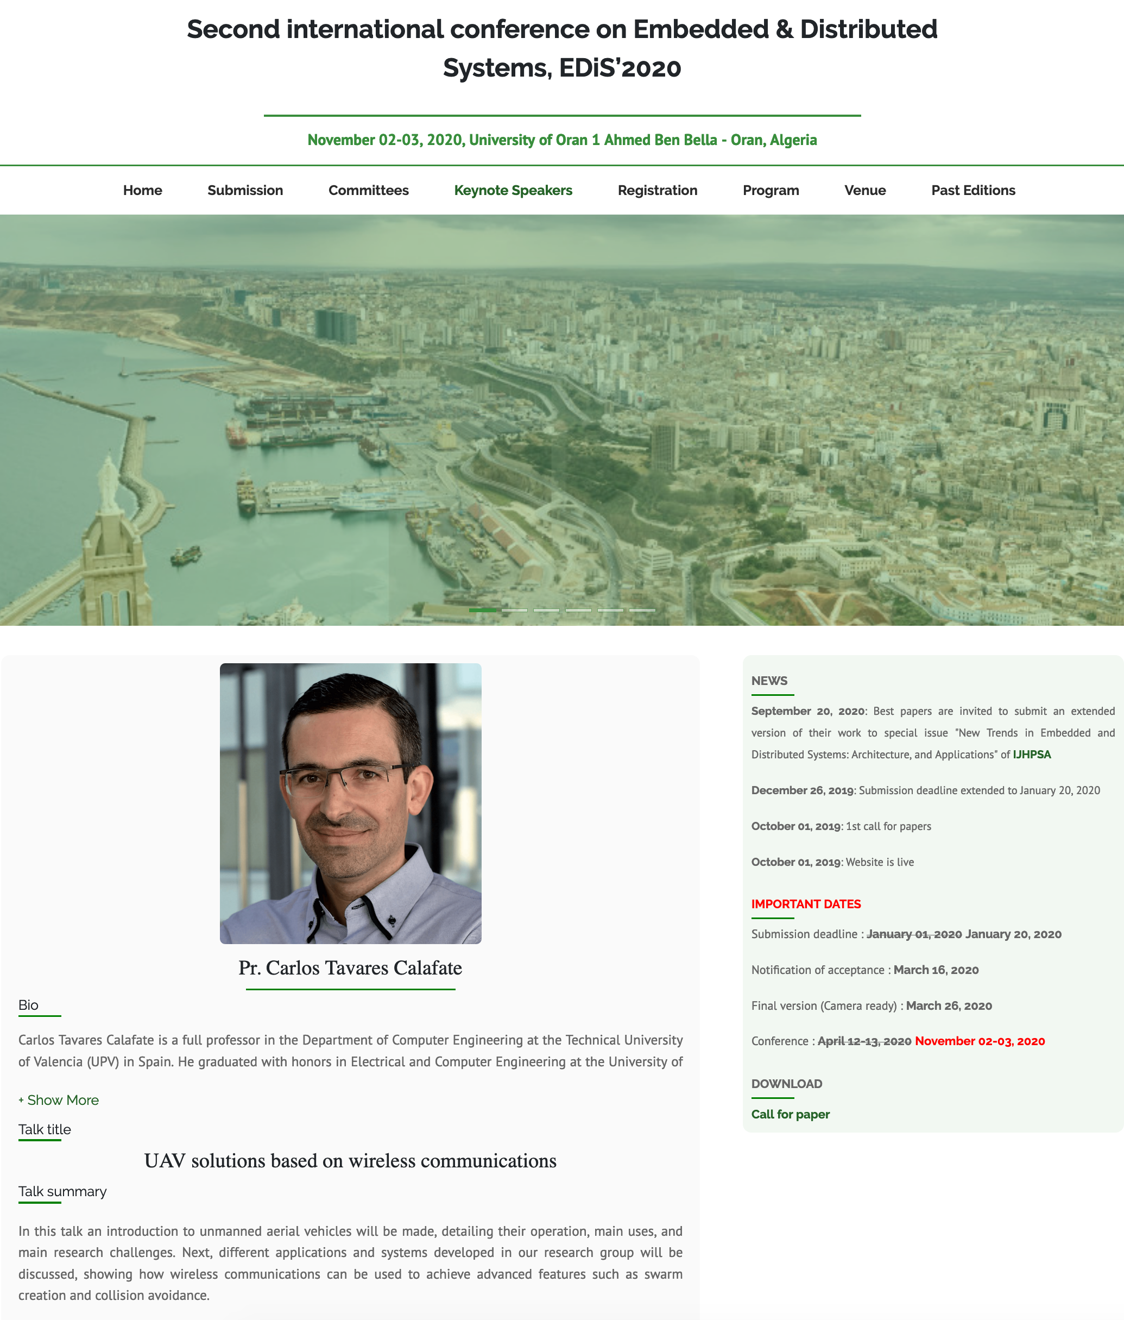
Task: Open the Registration page
Action: (658, 191)
